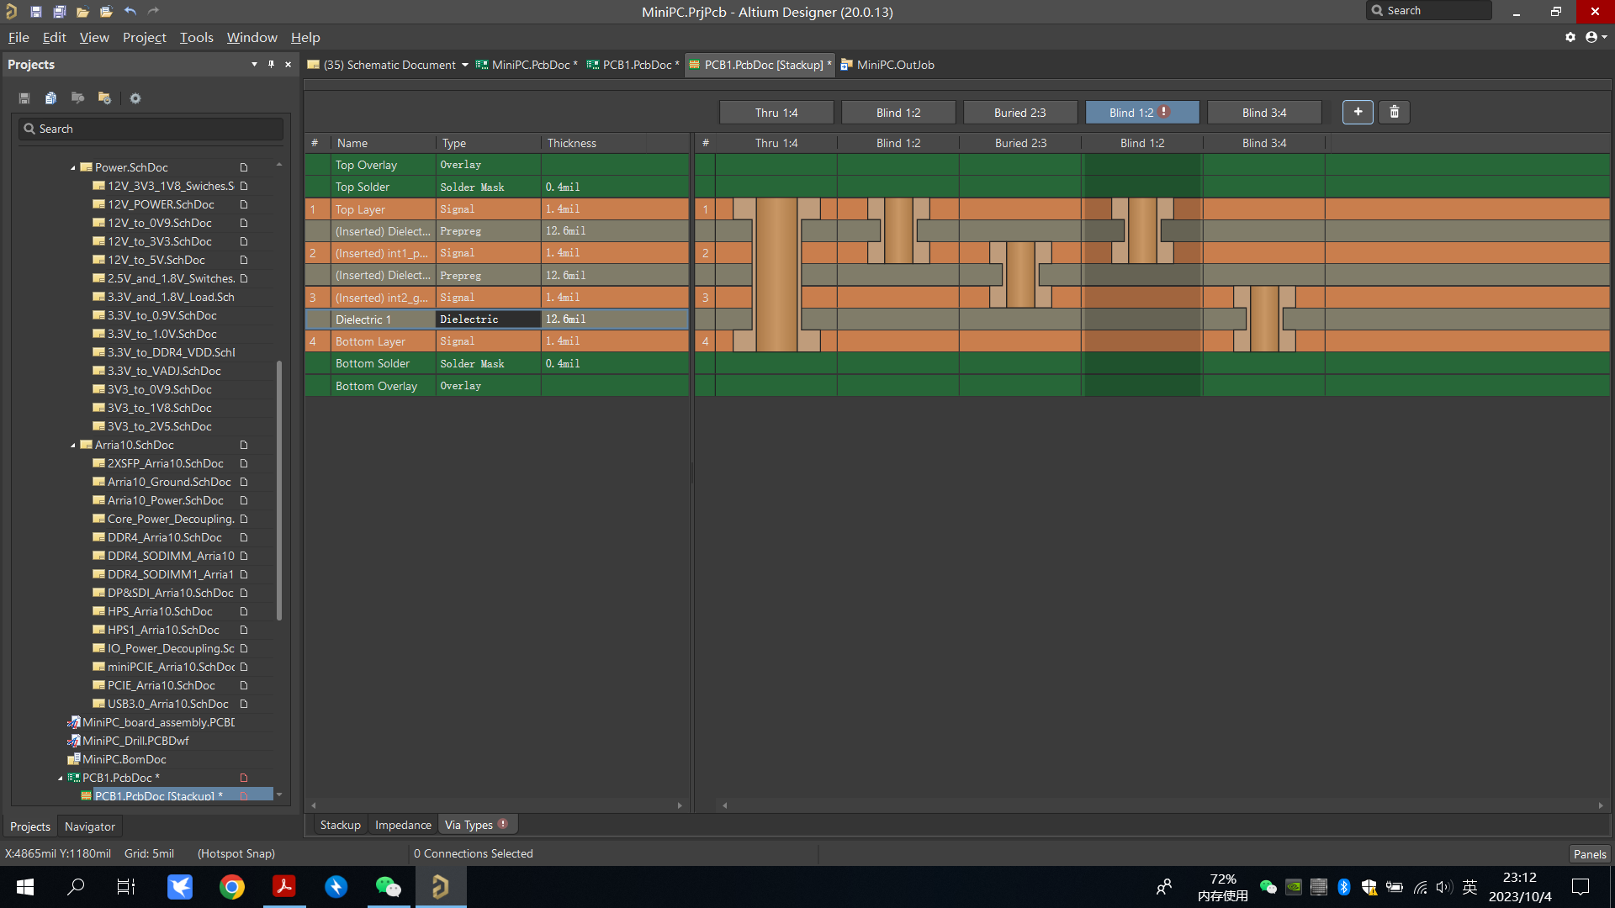The image size is (1615, 908).
Task: Click the Open document folder icon
Action: click(x=82, y=12)
